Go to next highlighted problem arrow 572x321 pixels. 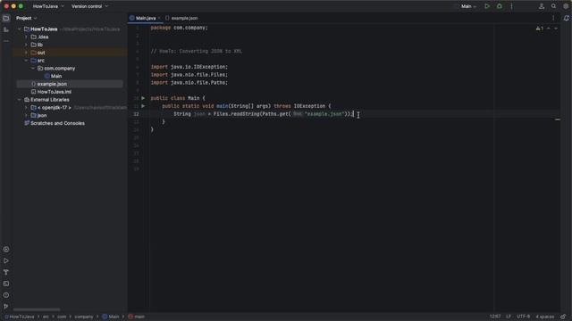point(556,29)
